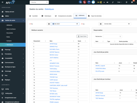Open MICHEL Leopold pilot link

[100, 66]
